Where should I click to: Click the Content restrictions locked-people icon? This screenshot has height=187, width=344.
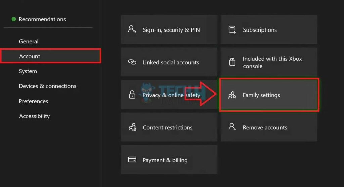pyautogui.click(x=132, y=127)
